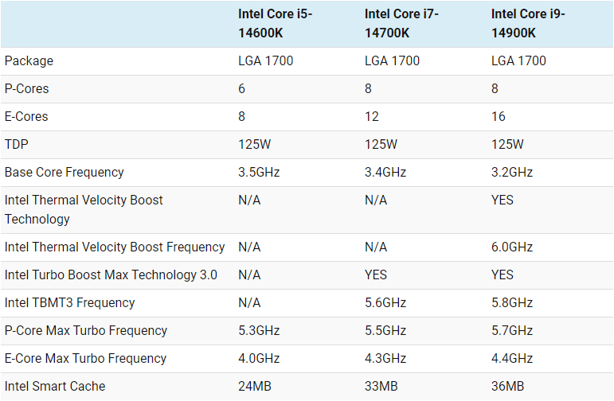Click the 3.5GHz base frequency cell

click(259, 172)
